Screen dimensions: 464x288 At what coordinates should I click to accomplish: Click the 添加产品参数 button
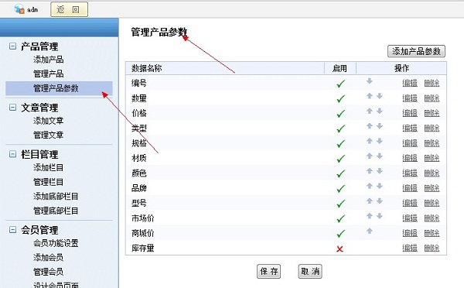[x=416, y=51]
